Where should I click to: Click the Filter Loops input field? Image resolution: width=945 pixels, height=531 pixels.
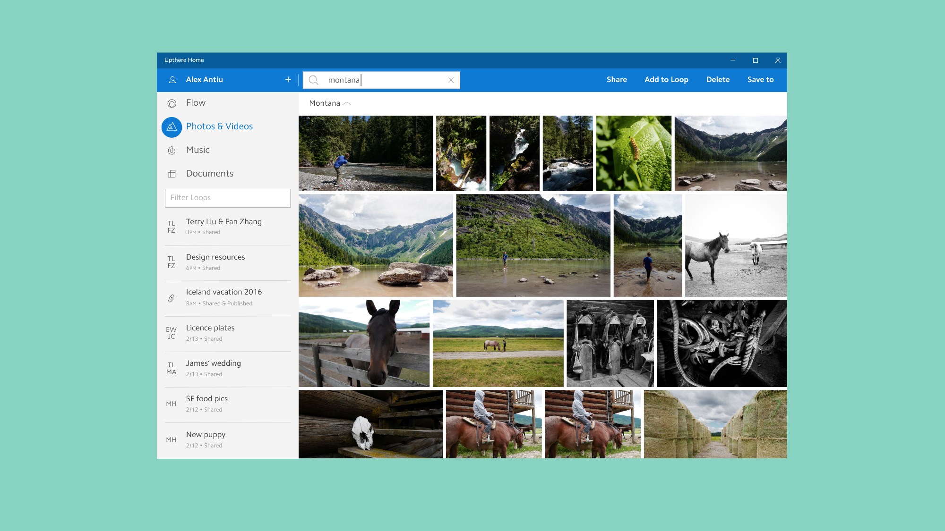pos(228,198)
